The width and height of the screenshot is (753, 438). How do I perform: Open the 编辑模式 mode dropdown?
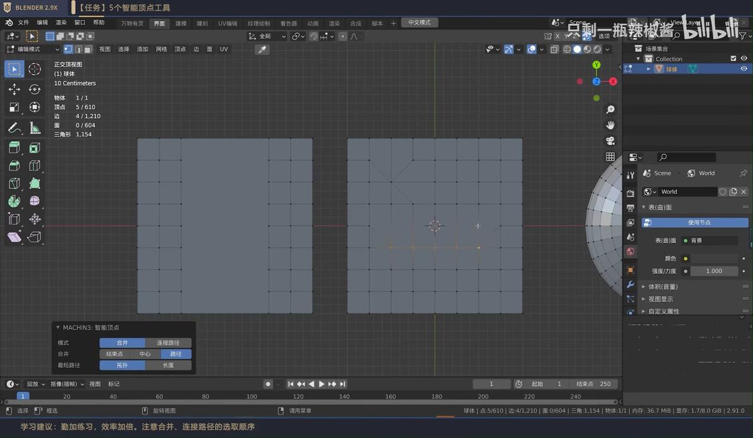(x=33, y=49)
